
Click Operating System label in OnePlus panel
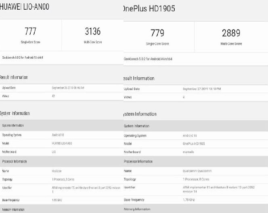[135, 136]
